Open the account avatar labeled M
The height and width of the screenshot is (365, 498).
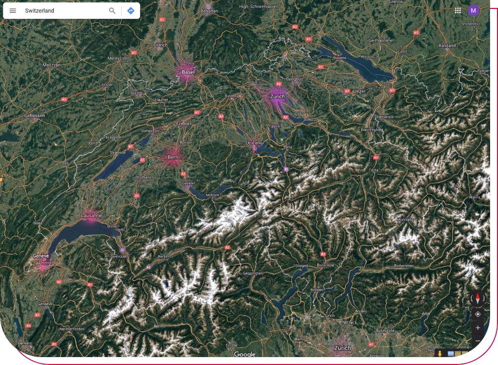point(473,10)
